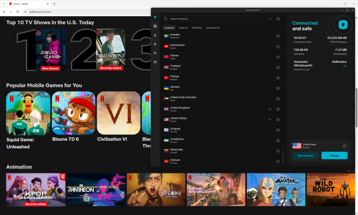This screenshot has width=358, height=215.
Task: Favorite Ukraine with its star icon
Action: point(278,88)
